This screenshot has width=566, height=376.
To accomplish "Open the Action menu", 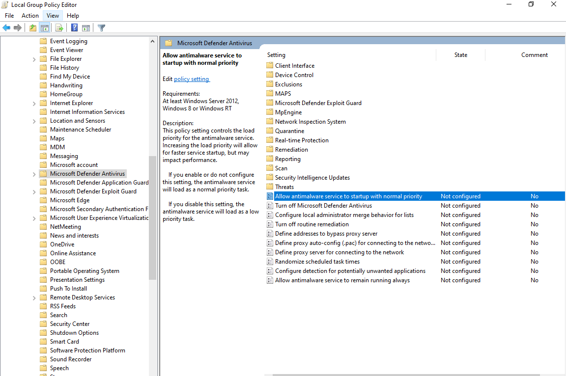I will coord(30,15).
